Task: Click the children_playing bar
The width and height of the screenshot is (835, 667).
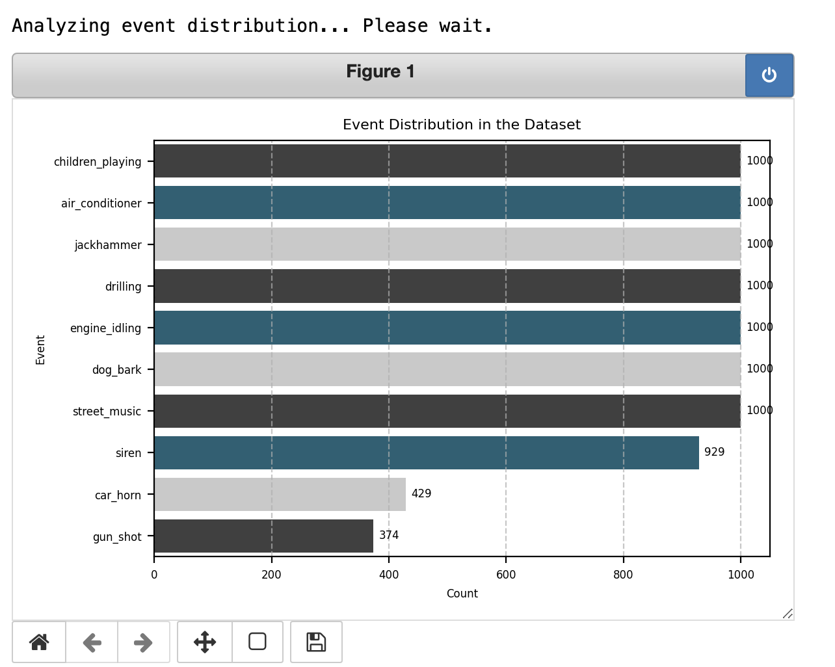Action: (x=447, y=161)
